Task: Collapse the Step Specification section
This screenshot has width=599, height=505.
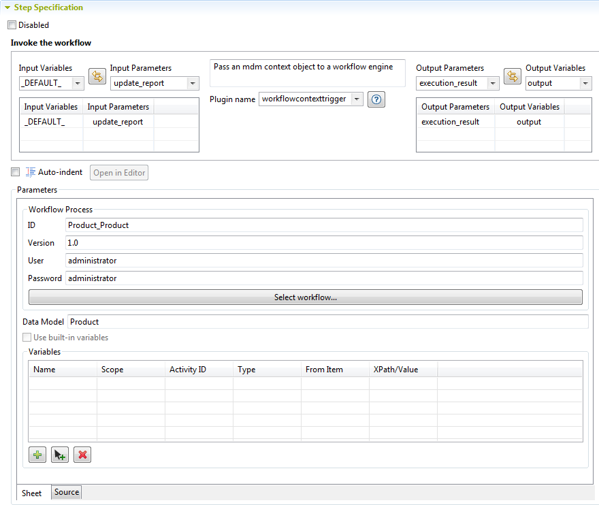Action: tap(7, 7)
